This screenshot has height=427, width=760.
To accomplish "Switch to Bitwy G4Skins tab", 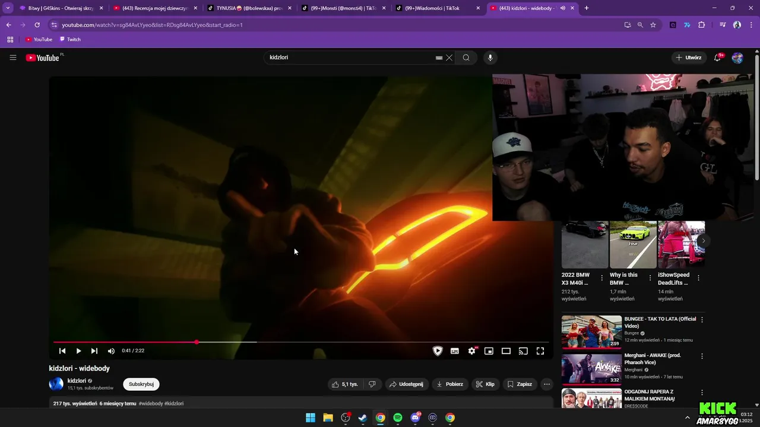I will pos(61,8).
